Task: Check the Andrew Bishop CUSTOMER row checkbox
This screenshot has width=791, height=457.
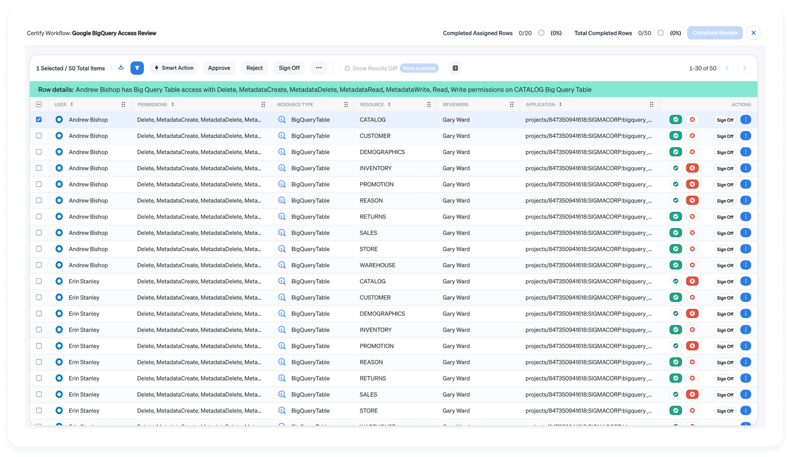Action: click(x=39, y=136)
